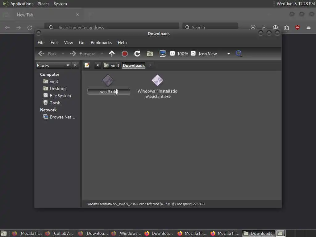Open the Help menu
This screenshot has width=316, height=237.
click(x=122, y=43)
